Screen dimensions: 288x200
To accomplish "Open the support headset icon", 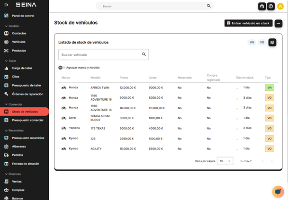I will pos(261,6).
